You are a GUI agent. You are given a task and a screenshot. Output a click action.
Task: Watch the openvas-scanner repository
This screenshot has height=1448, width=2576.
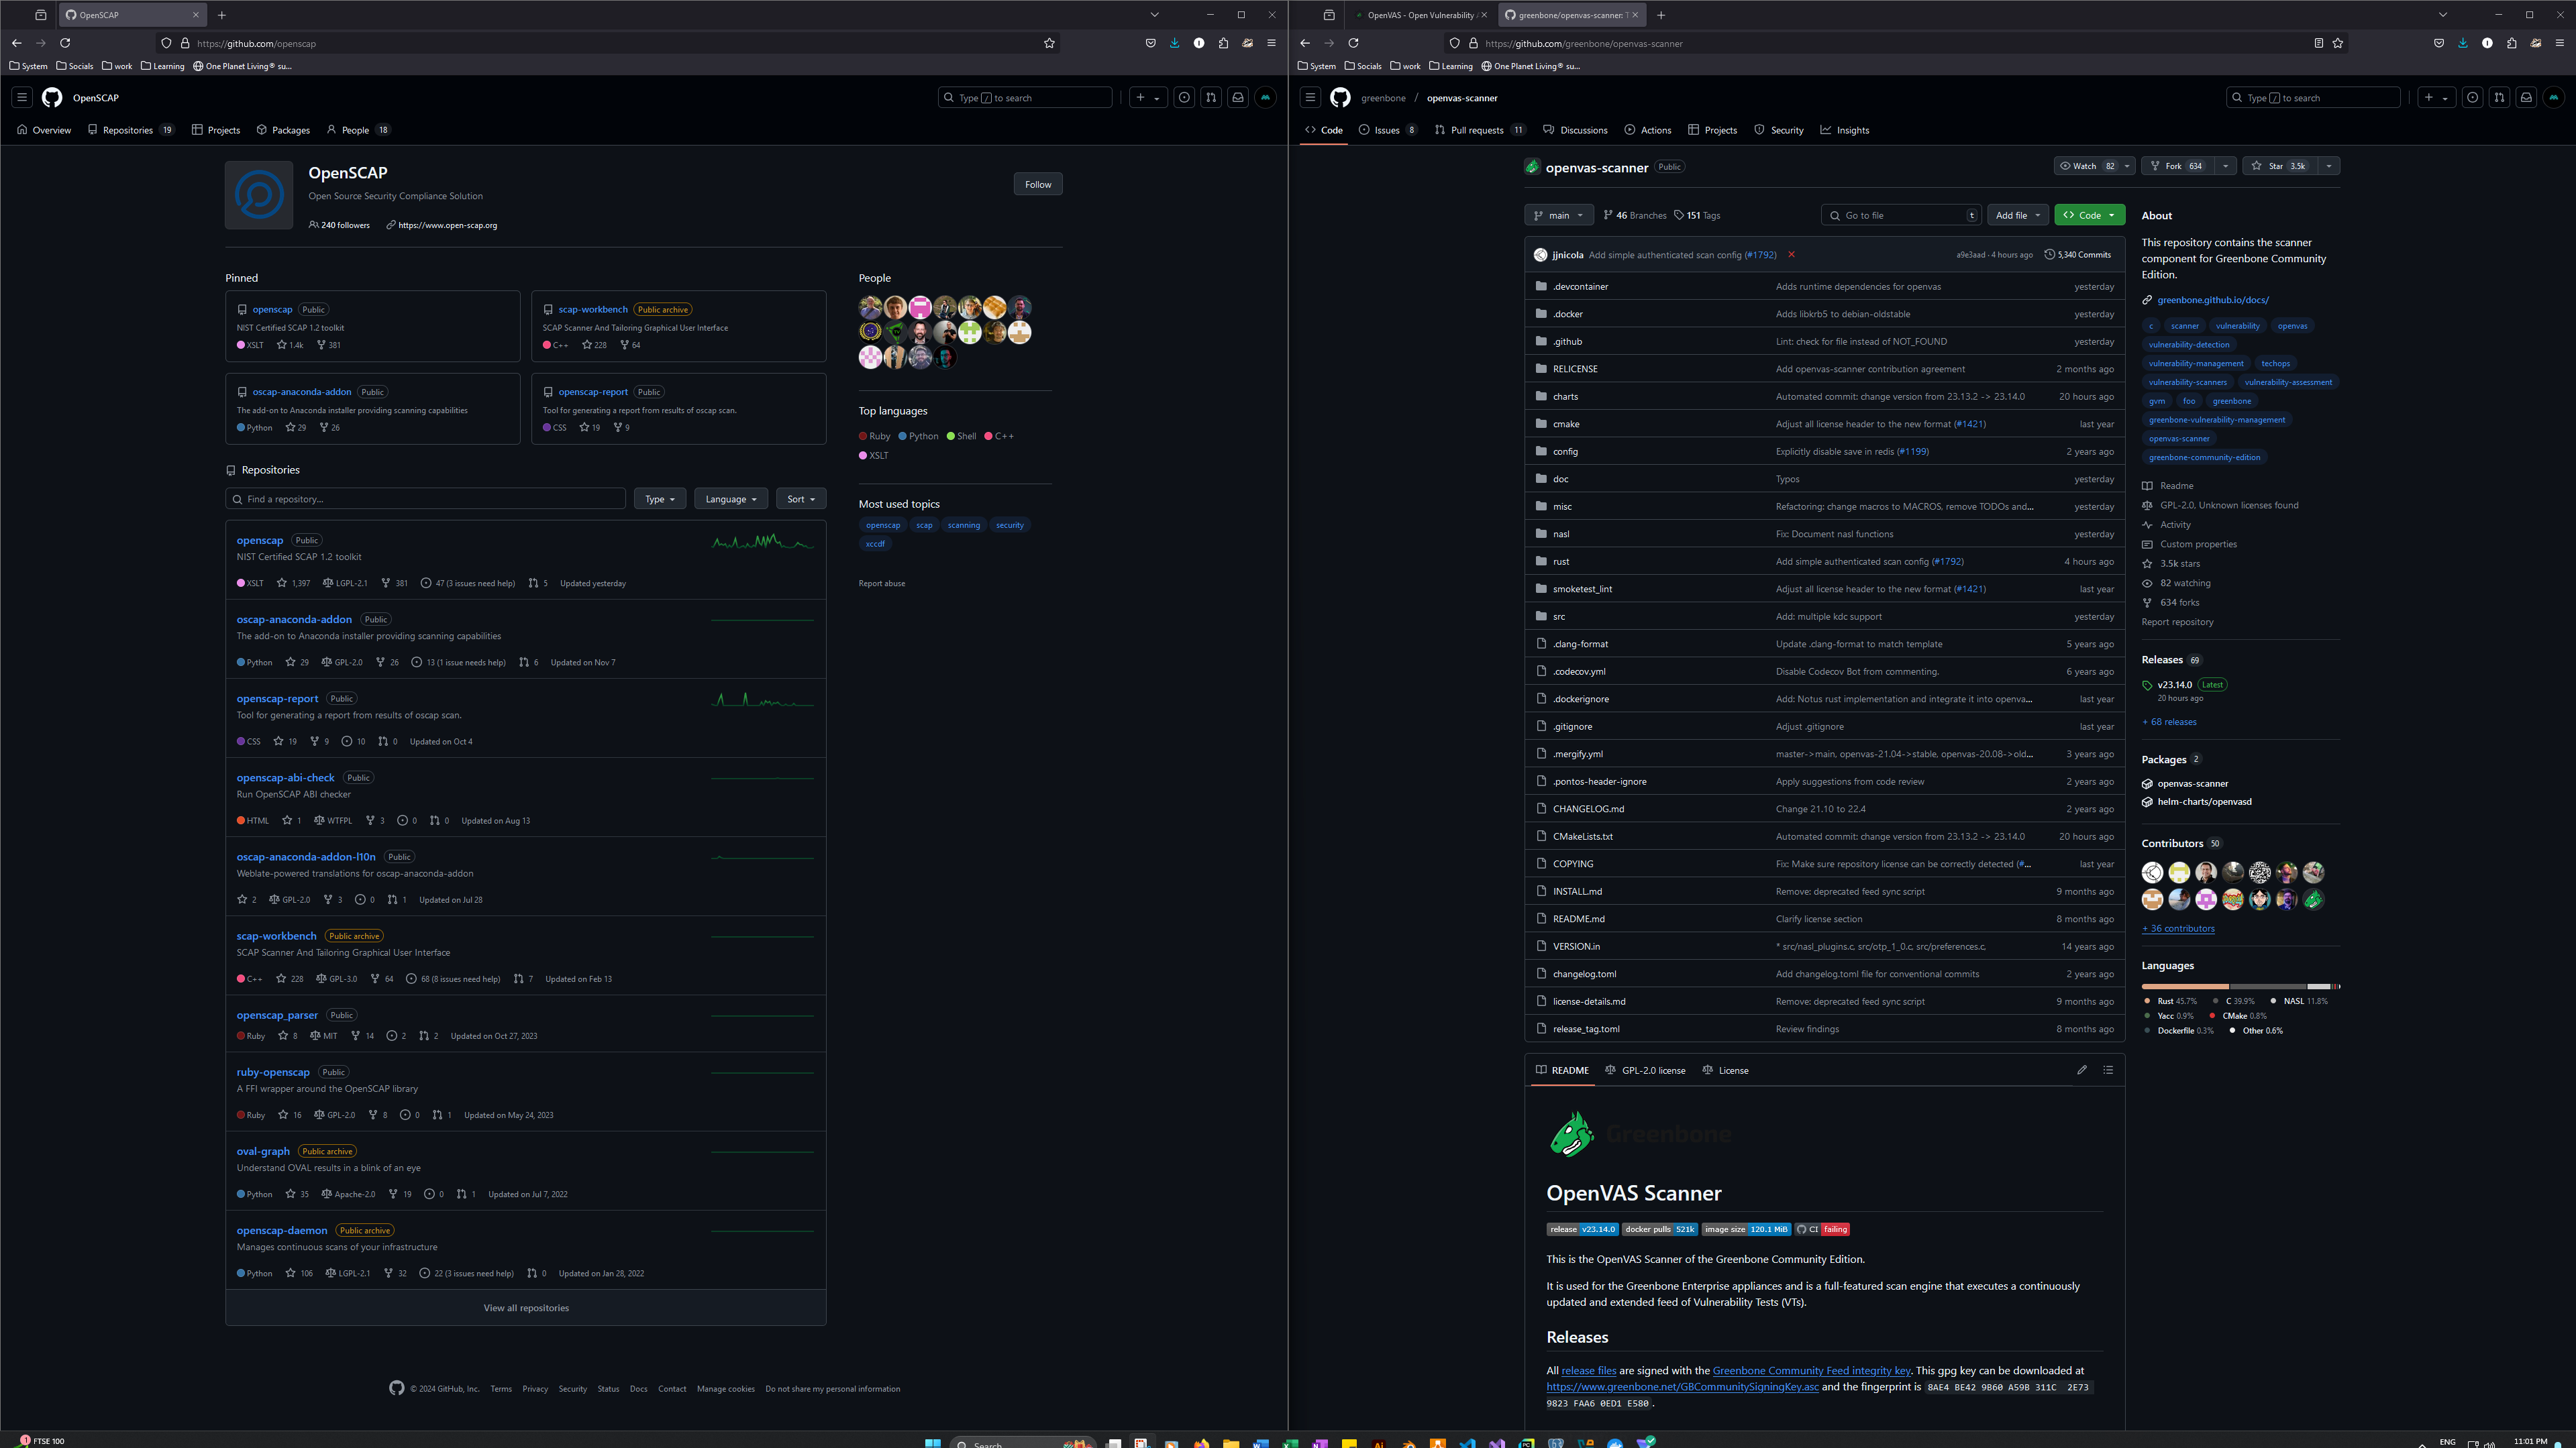click(2086, 166)
